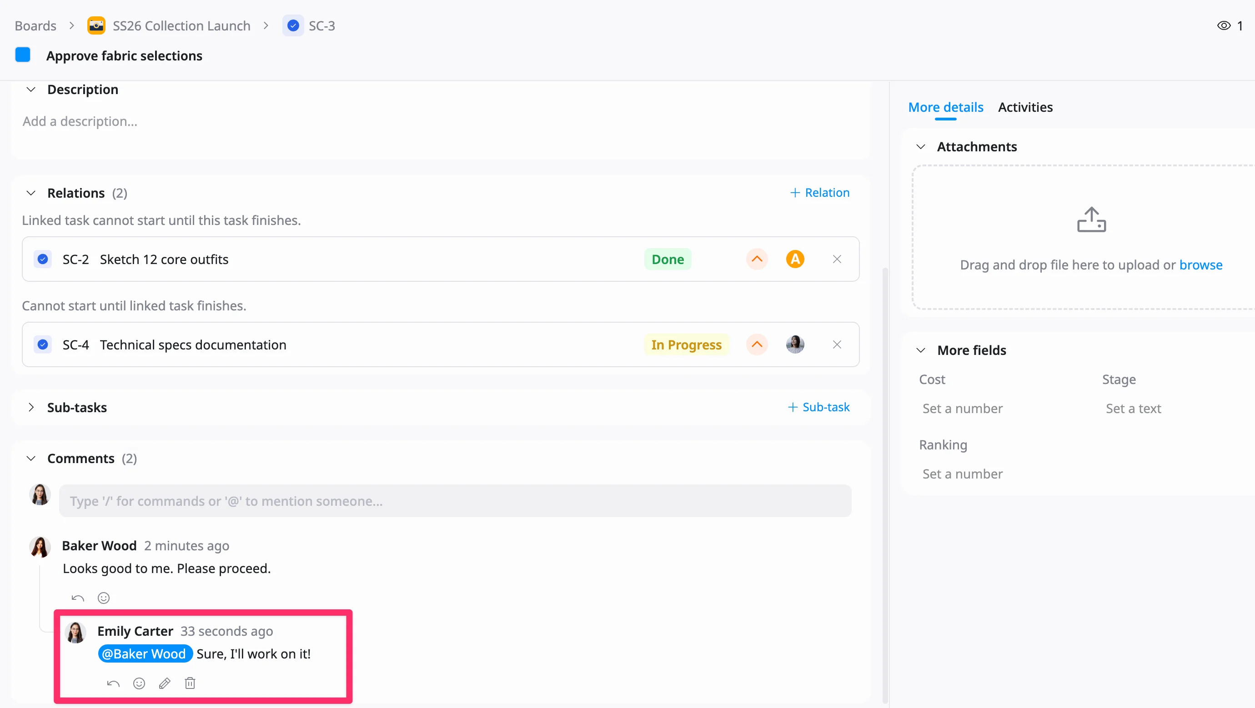
Task: Open priority arrow for SC-4 relation
Action: (x=757, y=345)
